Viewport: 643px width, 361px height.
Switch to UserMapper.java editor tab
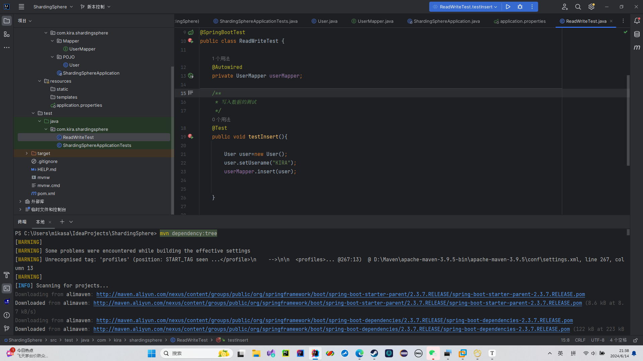pos(372,21)
